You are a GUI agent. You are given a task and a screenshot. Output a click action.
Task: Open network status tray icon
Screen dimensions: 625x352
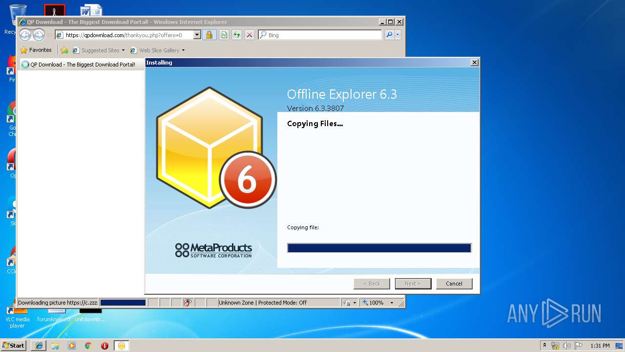click(555, 346)
